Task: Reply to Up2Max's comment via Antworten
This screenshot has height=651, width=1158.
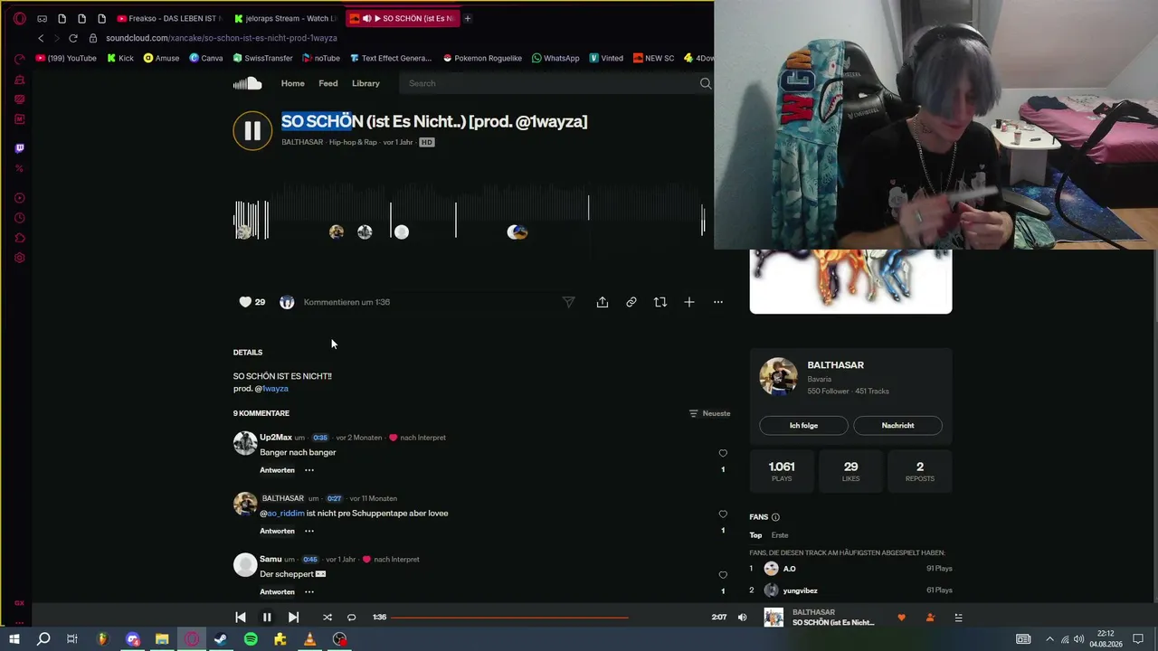Action: (277, 470)
